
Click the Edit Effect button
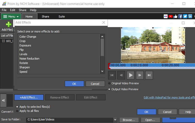(91, 97)
